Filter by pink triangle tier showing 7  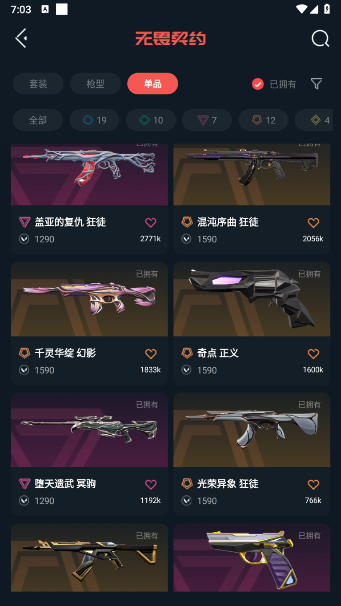207,120
